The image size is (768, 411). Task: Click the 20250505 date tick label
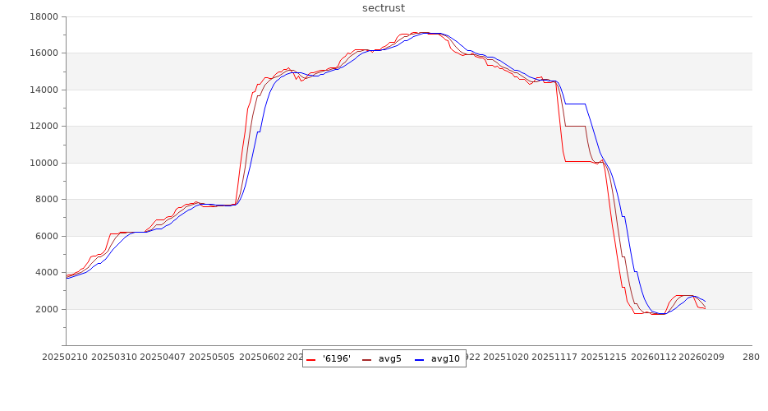click(x=211, y=358)
